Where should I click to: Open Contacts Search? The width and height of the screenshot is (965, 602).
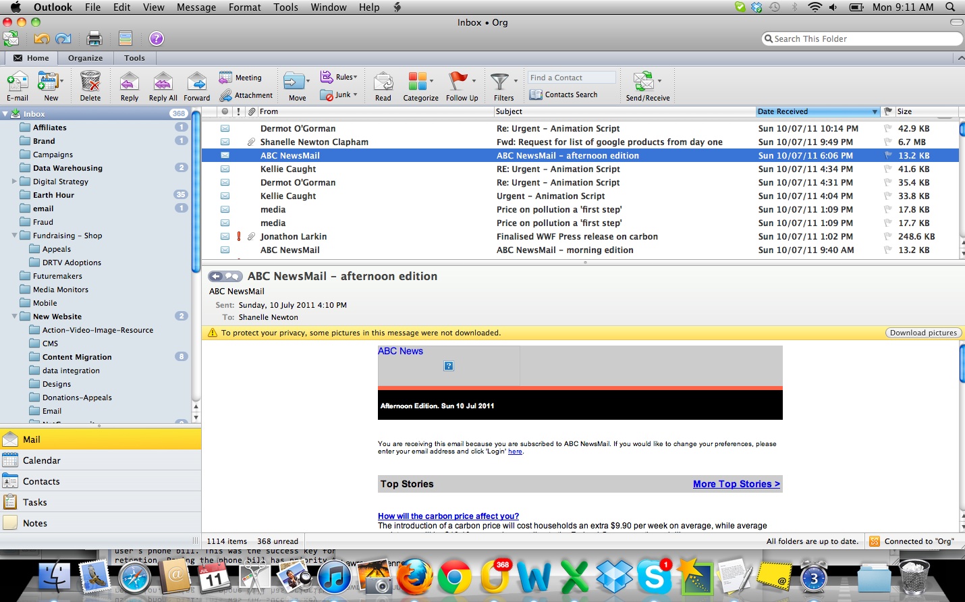pos(563,94)
